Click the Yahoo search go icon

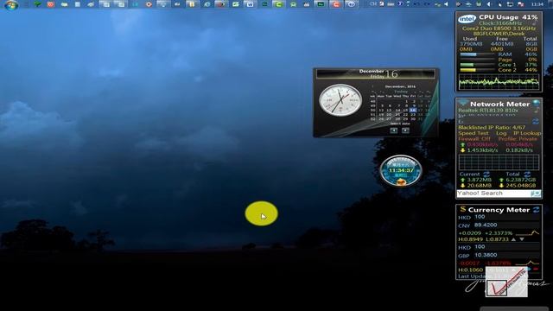pos(536,194)
